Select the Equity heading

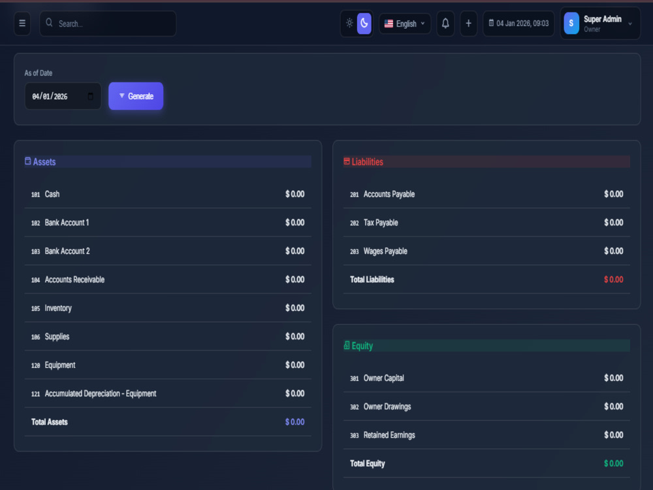362,346
